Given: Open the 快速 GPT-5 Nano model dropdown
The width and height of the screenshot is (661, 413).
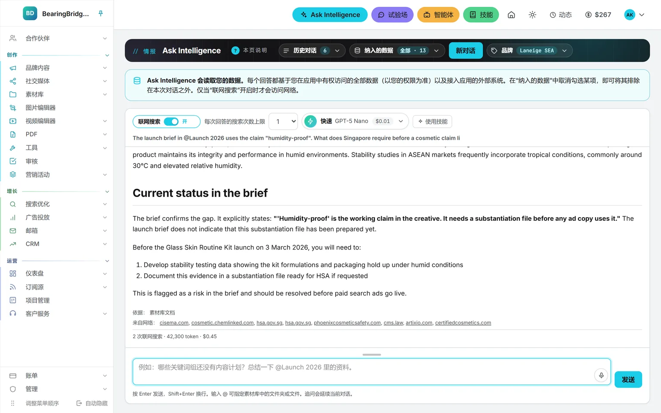Looking at the screenshot, I should [x=355, y=121].
